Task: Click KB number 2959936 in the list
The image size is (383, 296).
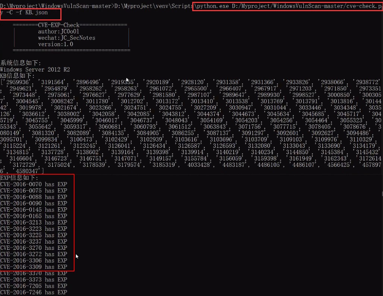Action: (x=18, y=82)
